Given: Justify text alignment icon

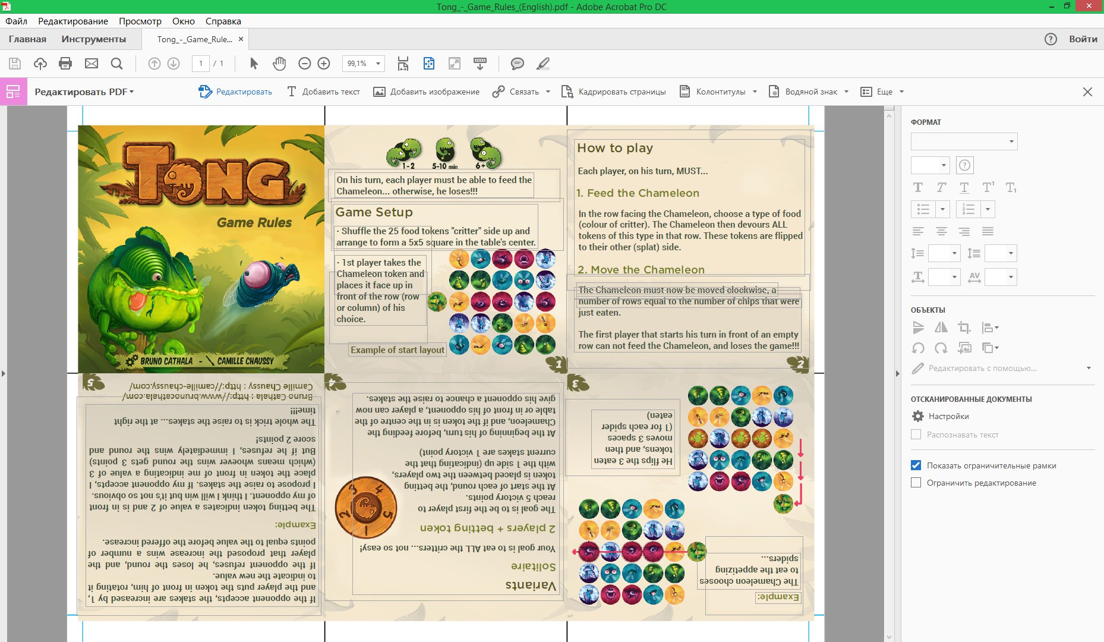Looking at the screenshot, I should 988,231.
